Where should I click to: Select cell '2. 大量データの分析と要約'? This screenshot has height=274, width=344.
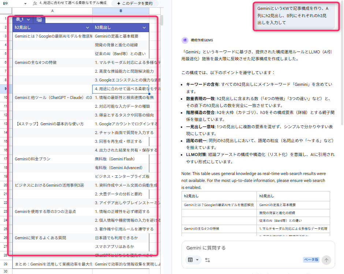click(x=121, y=194)
